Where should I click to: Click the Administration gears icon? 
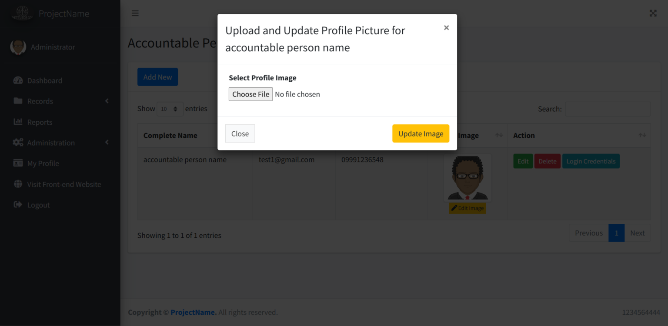18,143
